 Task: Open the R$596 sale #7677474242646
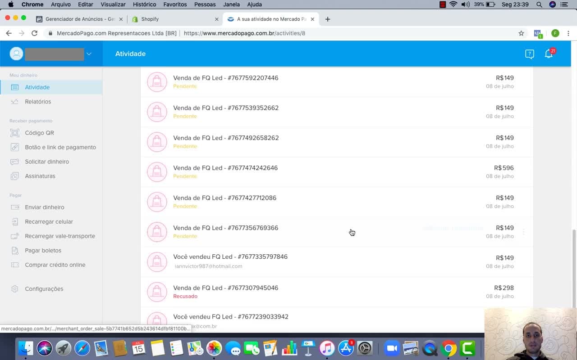pyautogui.click(x=337, y=172)
